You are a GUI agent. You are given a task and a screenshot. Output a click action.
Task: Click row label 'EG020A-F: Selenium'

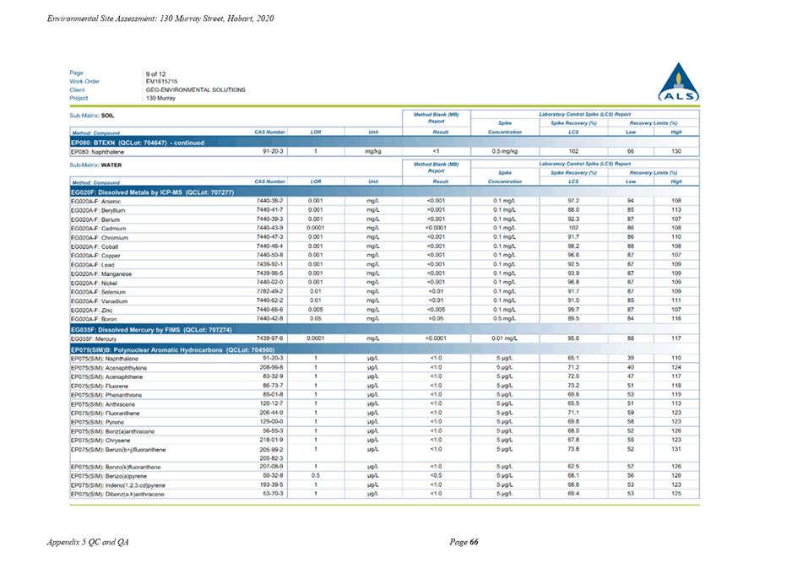[98, 292]
